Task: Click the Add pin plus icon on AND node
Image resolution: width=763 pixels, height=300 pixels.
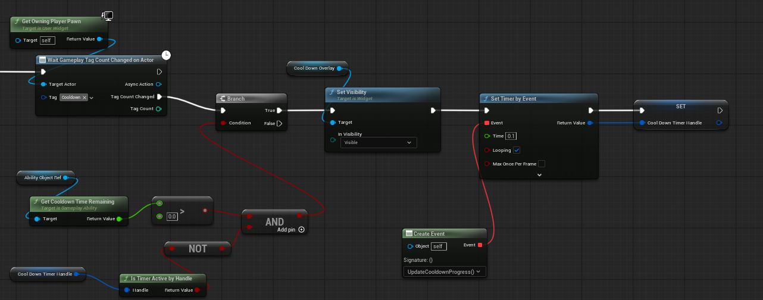Action: pyautogui.click(x=301, y=229)
